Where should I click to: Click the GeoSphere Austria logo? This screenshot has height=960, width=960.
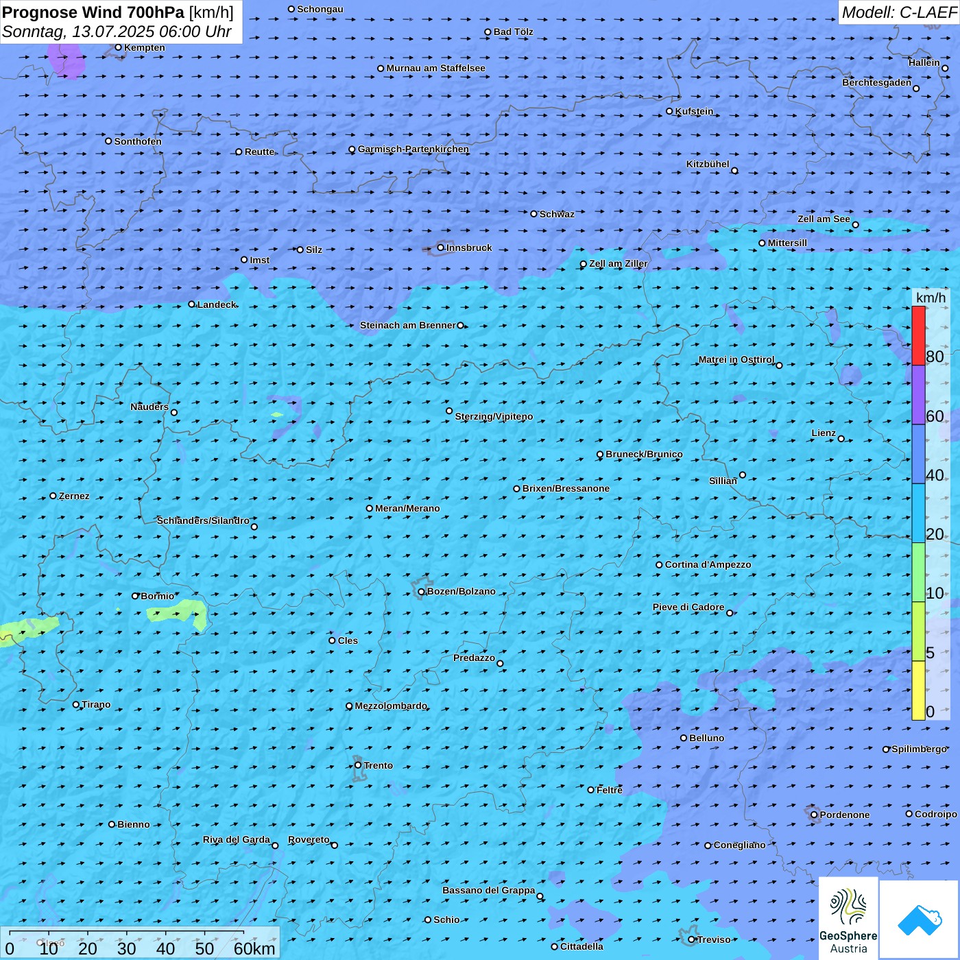pyautogui.click(x=848, y=918)
